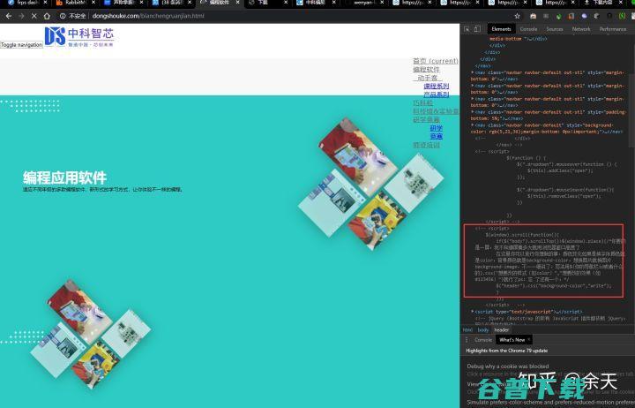Select body in the DOM breadcrumb
This screenshot has height=408, width=635.
(483, 330)
